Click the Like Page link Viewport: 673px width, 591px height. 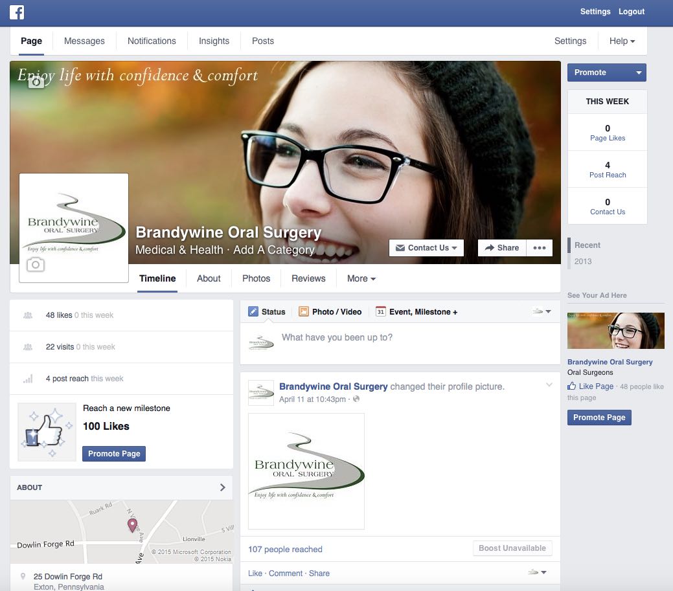596,386
